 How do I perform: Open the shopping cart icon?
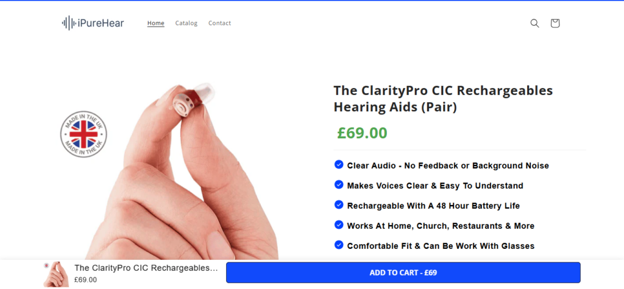tap(555, 23)
